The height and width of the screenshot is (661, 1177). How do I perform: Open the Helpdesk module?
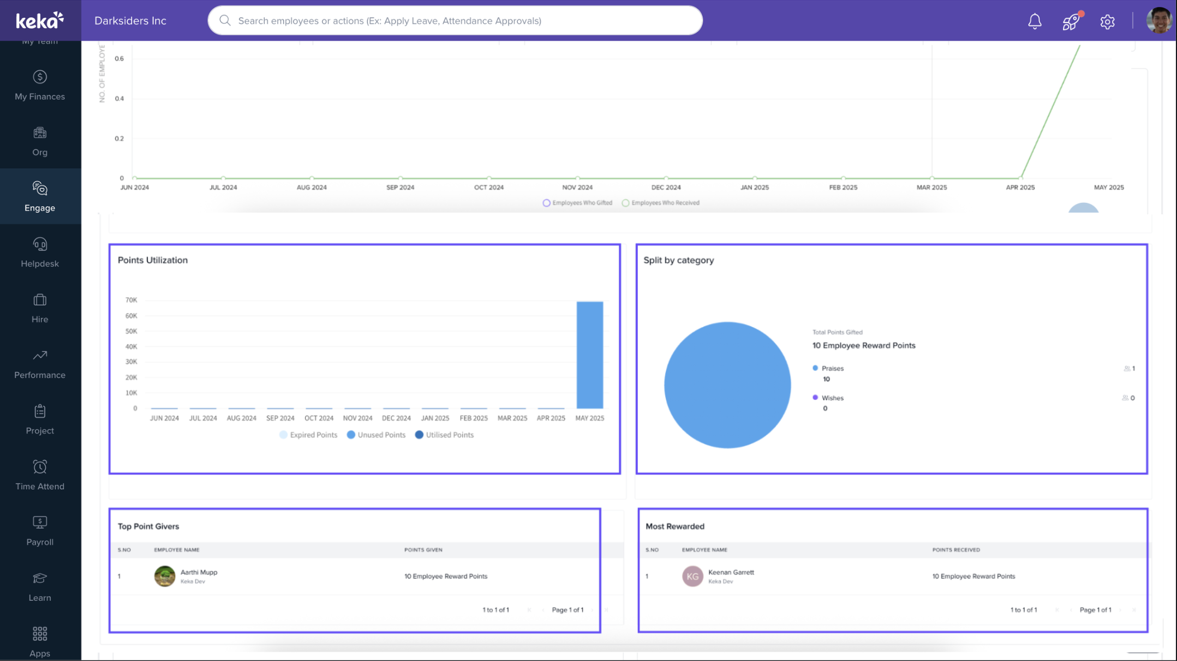pyautogui.click(x=40, y=253)
